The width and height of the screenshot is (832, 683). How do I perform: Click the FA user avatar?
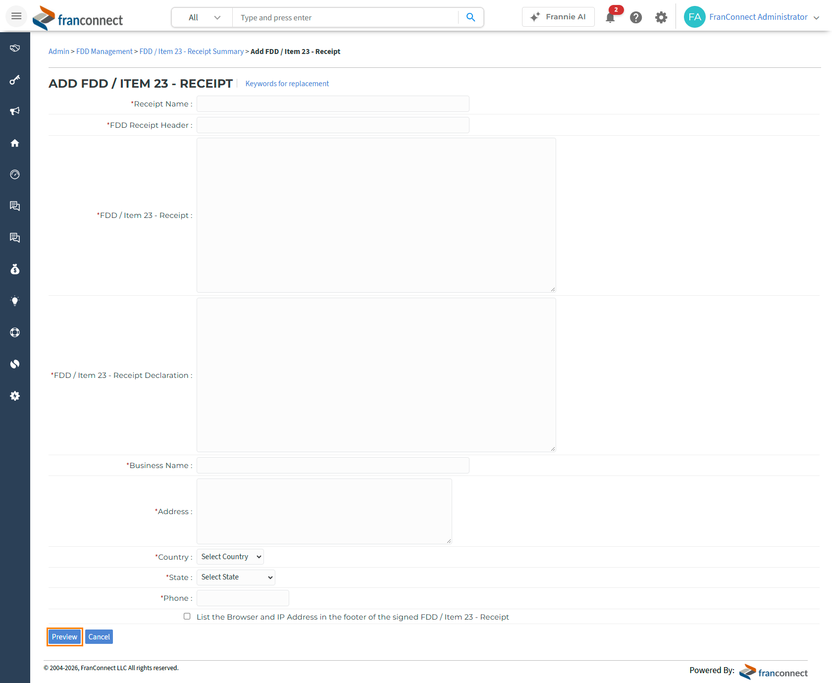tap(694, 17)
